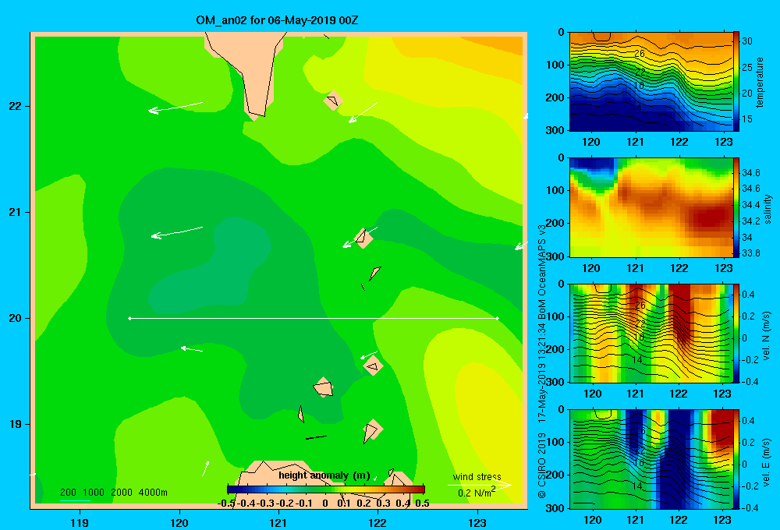
Task: Click the 30 tick on temperature scale
Action: coord(747,41)
